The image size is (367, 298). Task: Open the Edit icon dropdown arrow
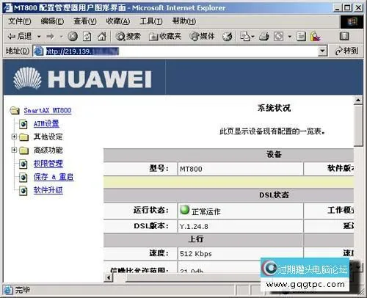point(290,37)
